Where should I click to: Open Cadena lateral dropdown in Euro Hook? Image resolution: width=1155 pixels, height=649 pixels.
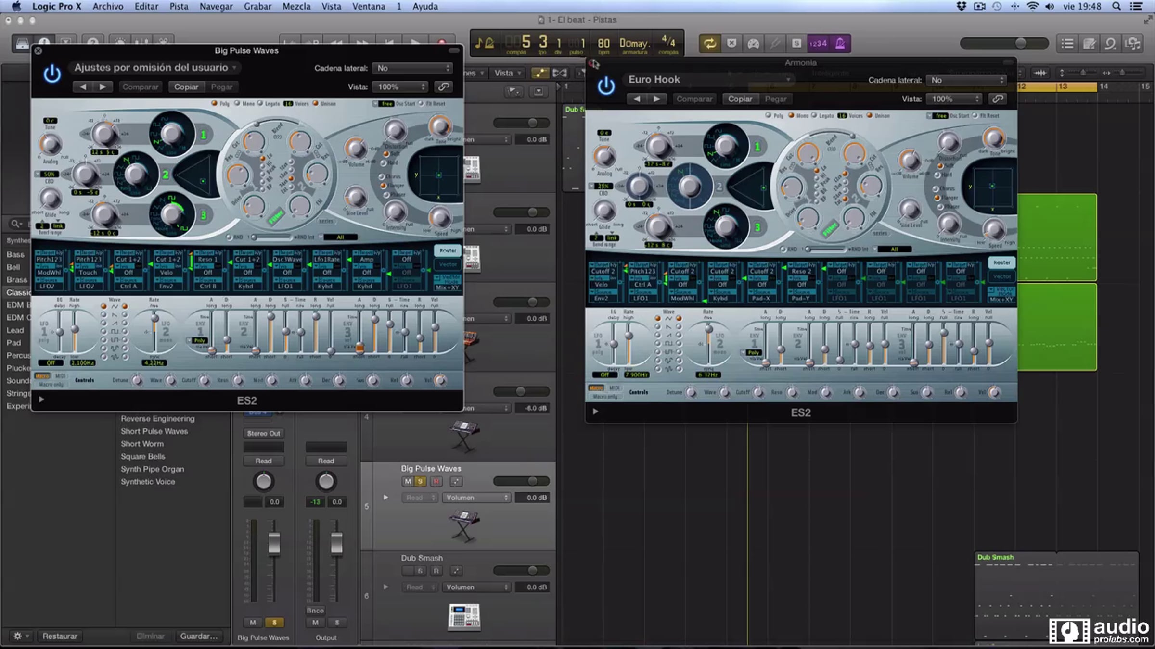pyautogui.click(x=966, y=80)
